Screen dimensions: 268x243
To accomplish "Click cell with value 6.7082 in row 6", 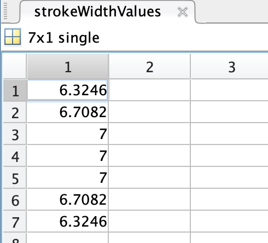I will pos(68,200).
